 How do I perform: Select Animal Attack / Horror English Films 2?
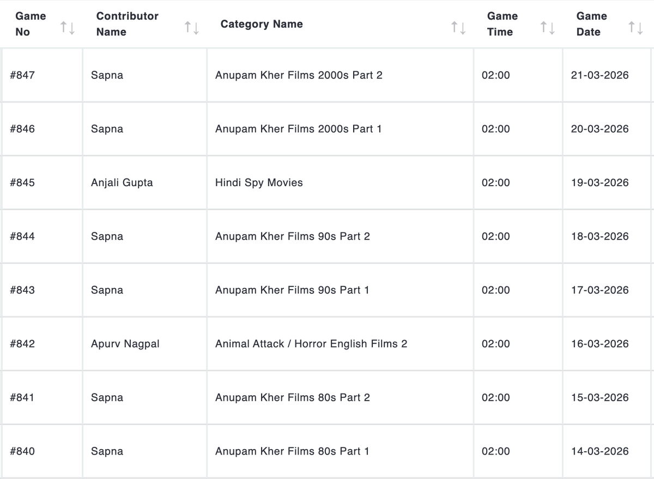[311, 344]
